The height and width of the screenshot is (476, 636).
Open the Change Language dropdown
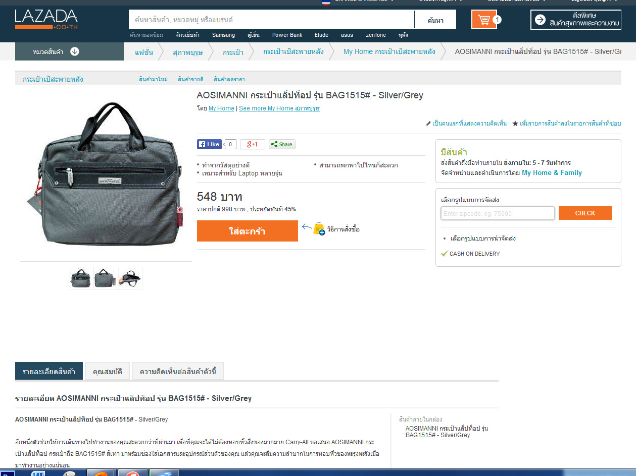pyautogui.click(x=358, y=2)
